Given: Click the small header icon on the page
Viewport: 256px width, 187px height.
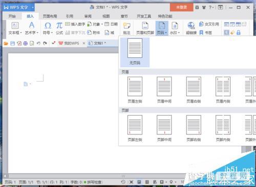Looking at the screenshot, I should 26,84.
